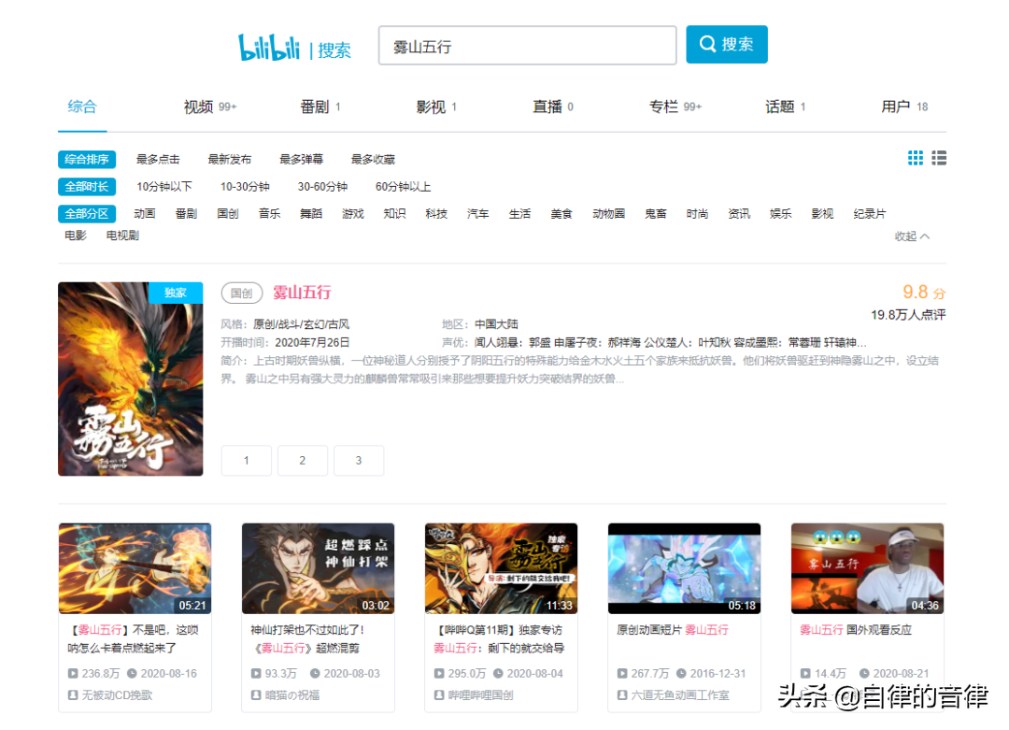Open video title 雾山五行 国外观看反应
This screenshot has height=730, width=1009.
tap(856, 630)
